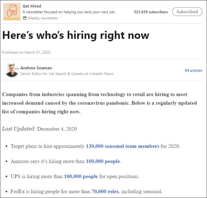Viewport: 207px width, 198px height.
Task: Click the Get Hired newsletter logo icon
Action: point(12,12)
